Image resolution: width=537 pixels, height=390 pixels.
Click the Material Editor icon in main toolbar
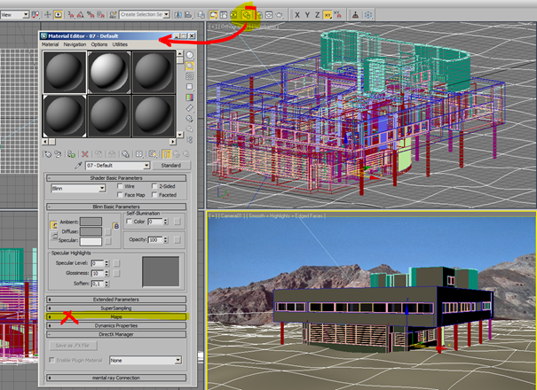pos(248,15)
